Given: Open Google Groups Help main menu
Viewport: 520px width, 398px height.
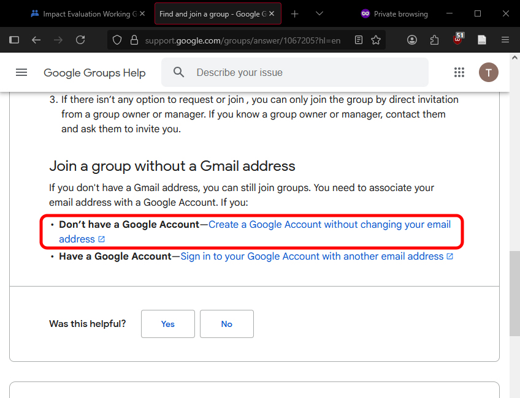Looking at the screenshot, I should click(21, 72).
